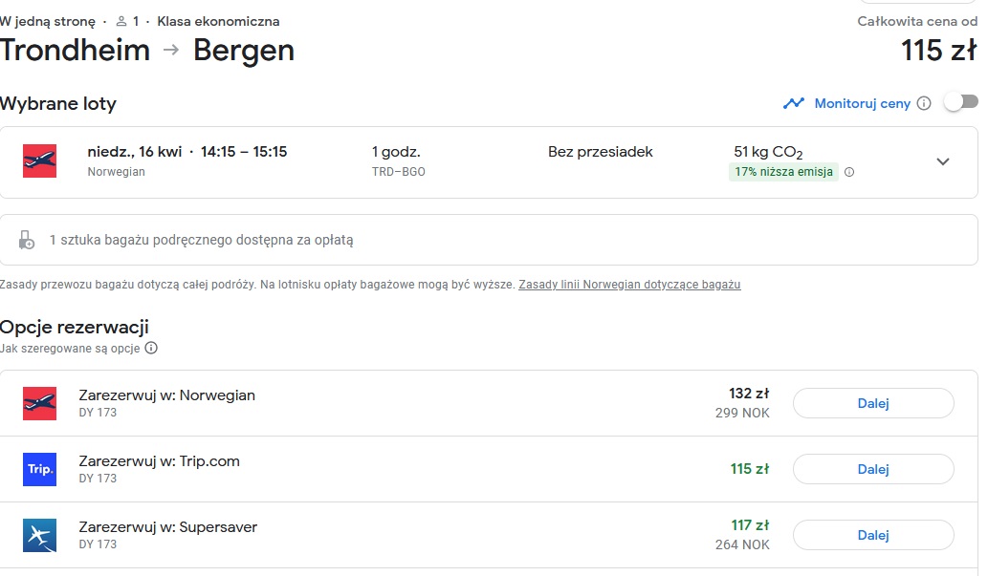Click the Norwegian airline logo in selected flight
The height and width of the screenshot is (576, 988).
pyautogui.click(x=40, y=161)
